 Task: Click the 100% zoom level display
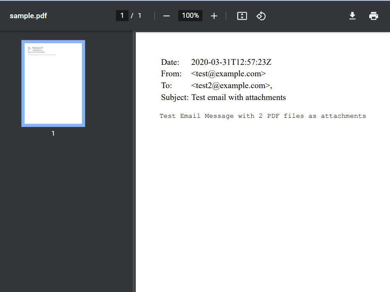(190, 15)
